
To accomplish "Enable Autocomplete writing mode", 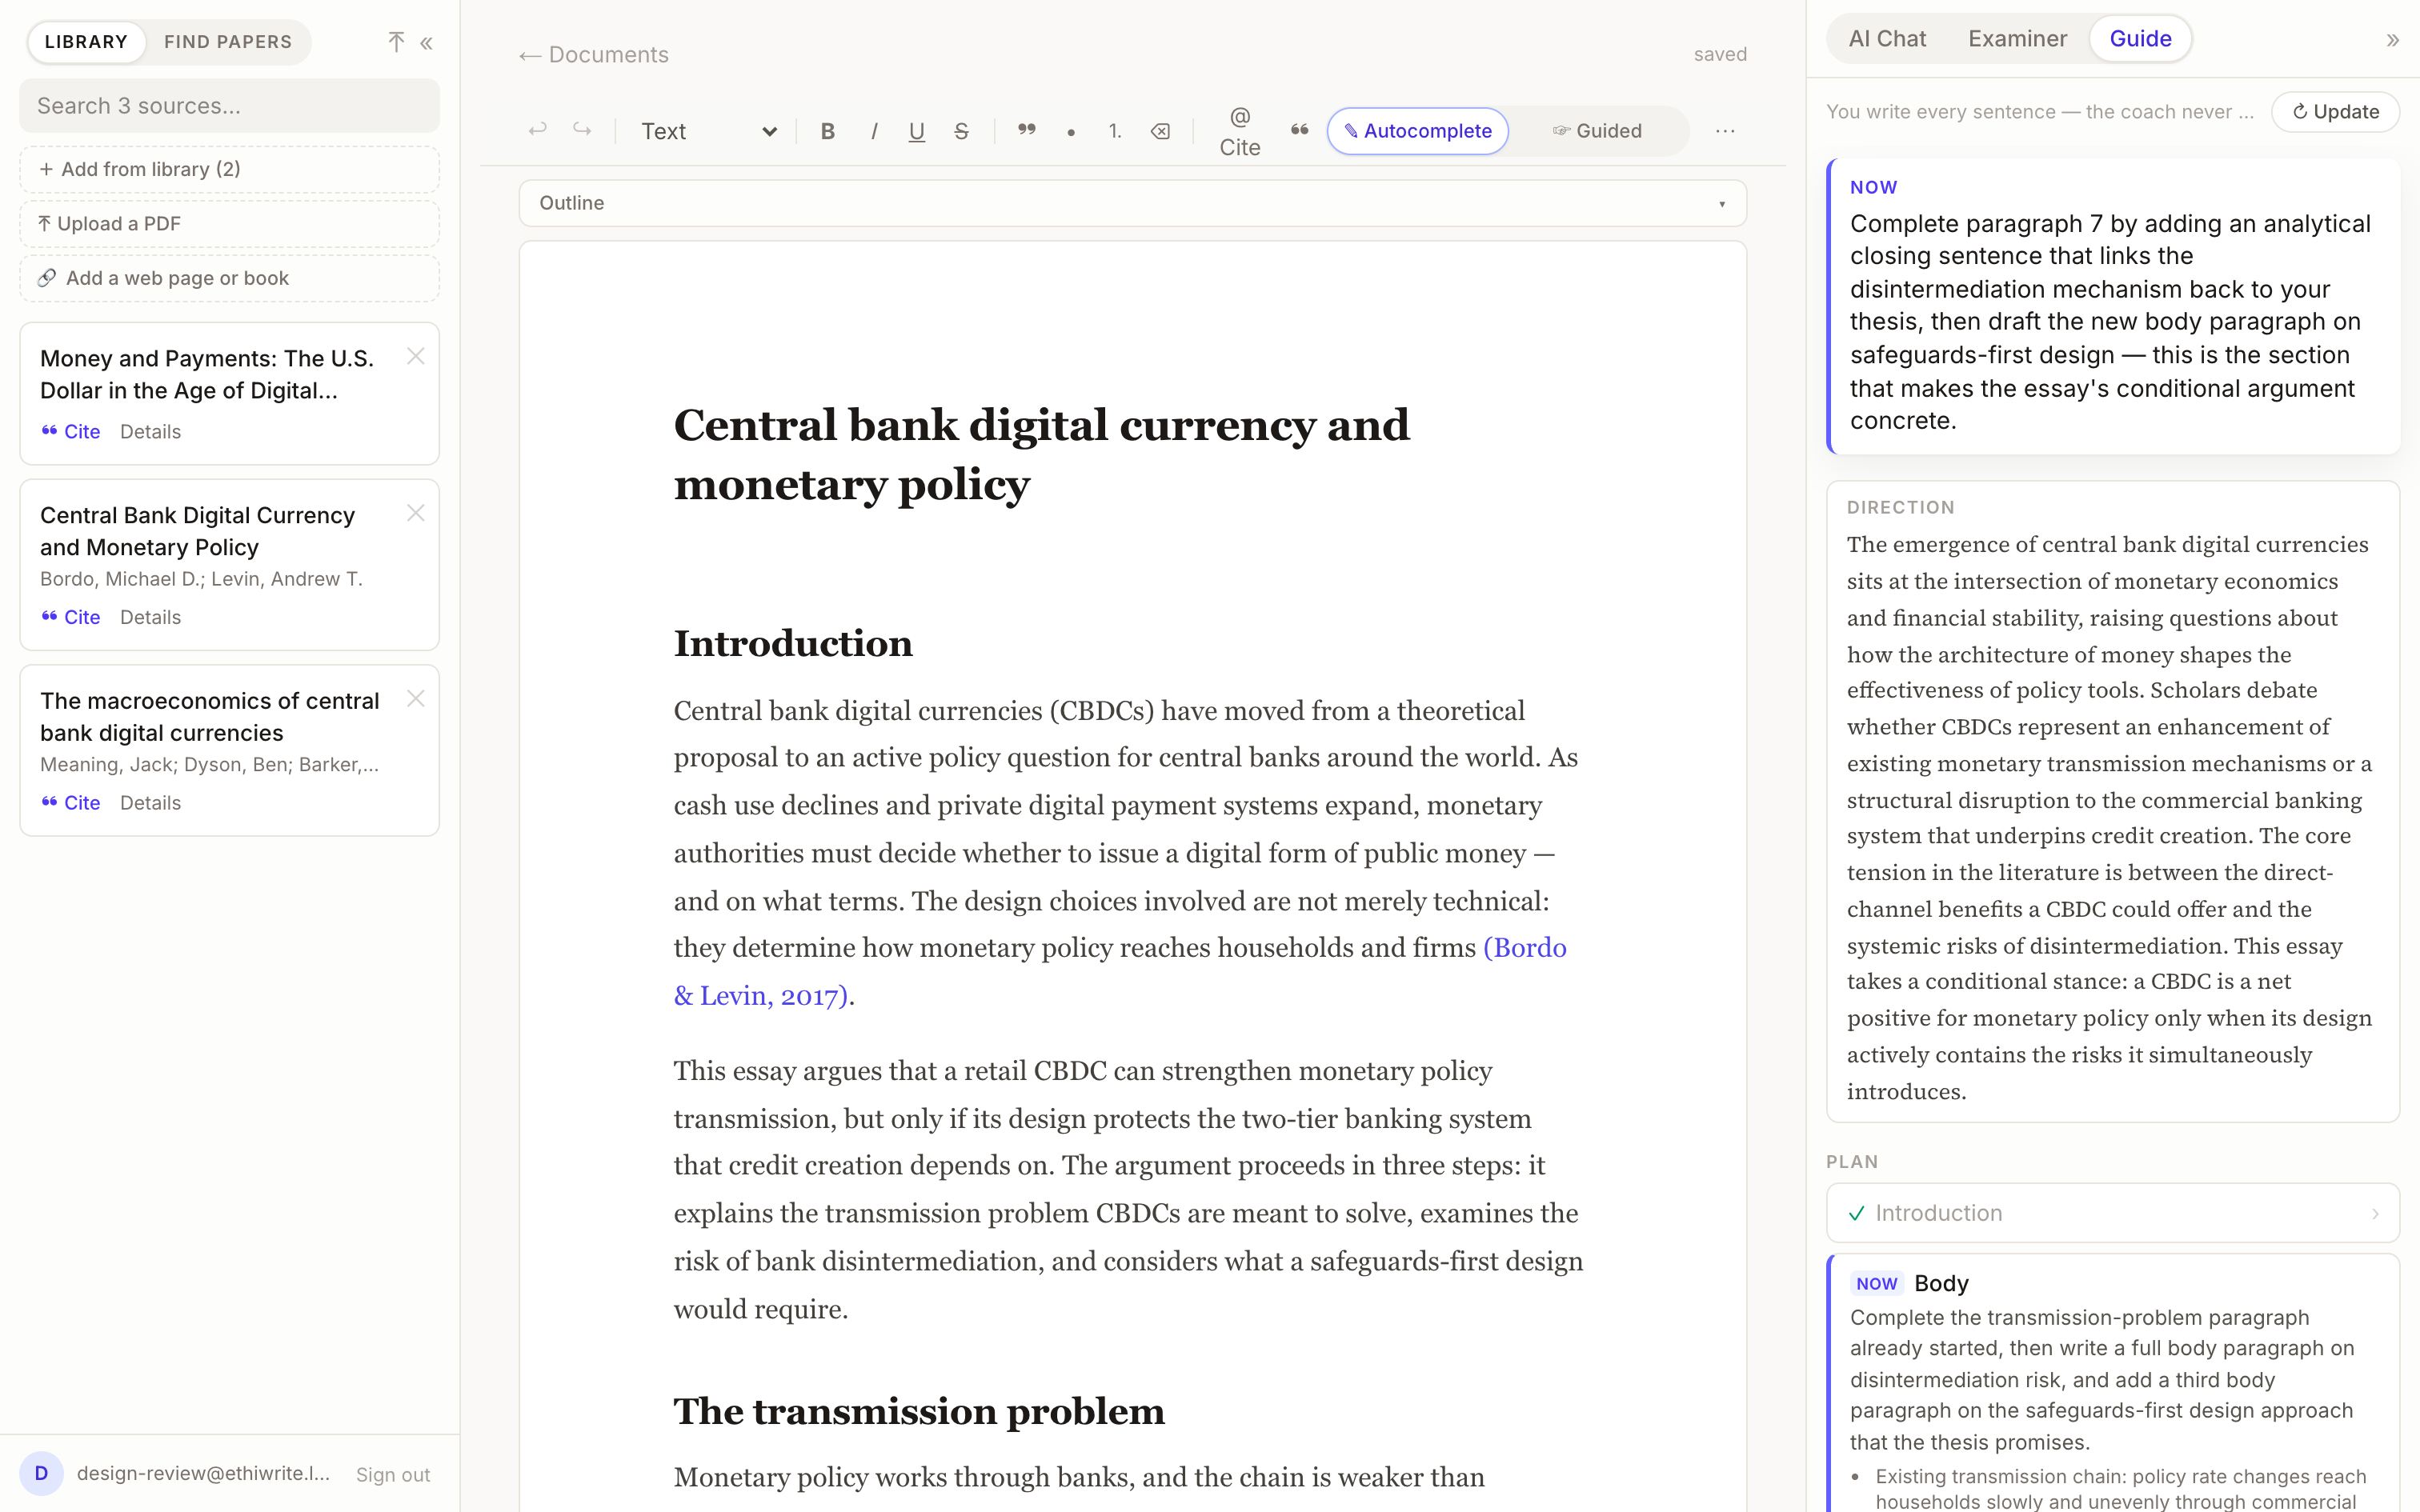I will pyautogui.click(x=1418, y=131).
